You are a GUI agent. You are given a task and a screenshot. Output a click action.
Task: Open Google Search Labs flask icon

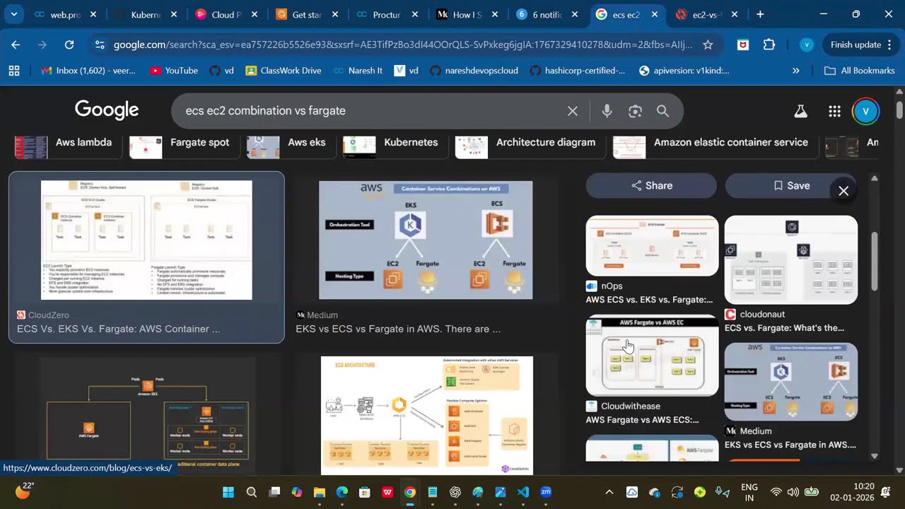(x=800, y=111)
